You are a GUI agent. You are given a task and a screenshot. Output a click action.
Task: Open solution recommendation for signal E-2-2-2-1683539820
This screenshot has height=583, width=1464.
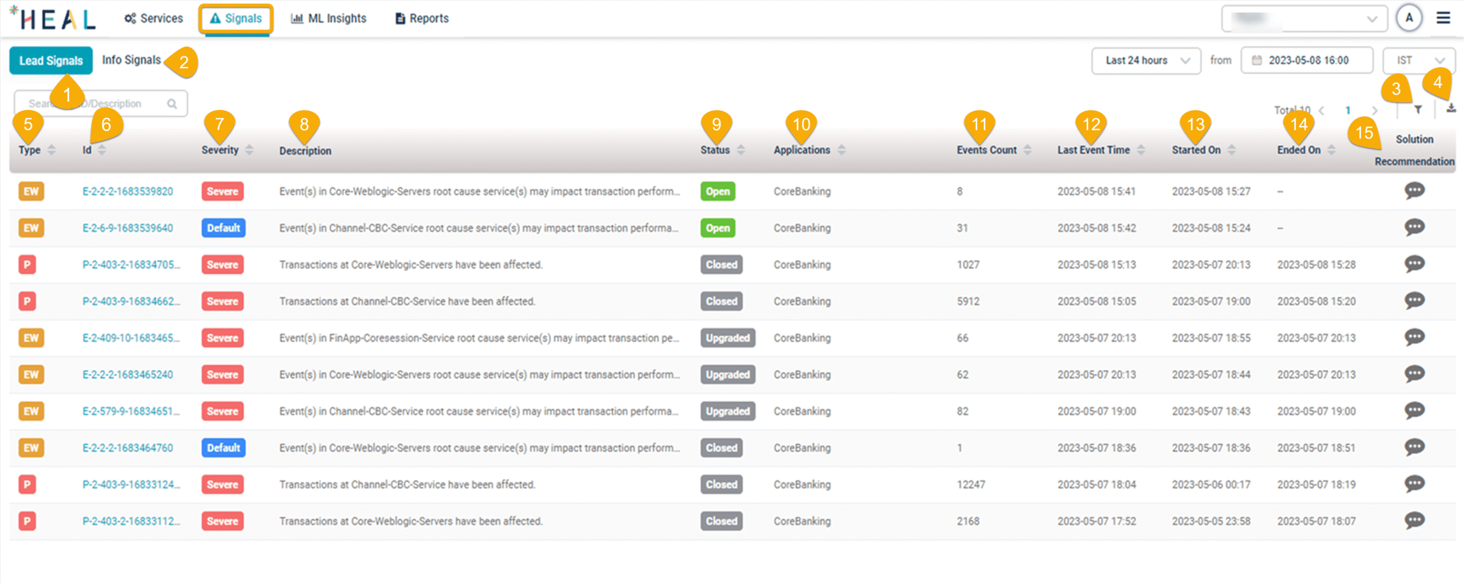[1414, 191]
